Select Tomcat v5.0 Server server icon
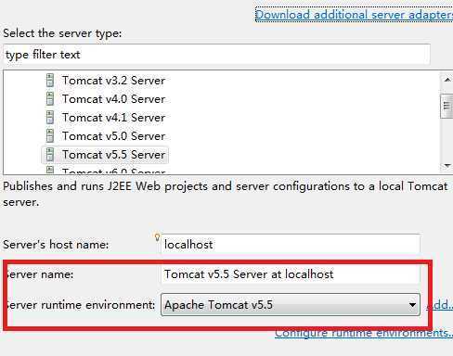 50,136
